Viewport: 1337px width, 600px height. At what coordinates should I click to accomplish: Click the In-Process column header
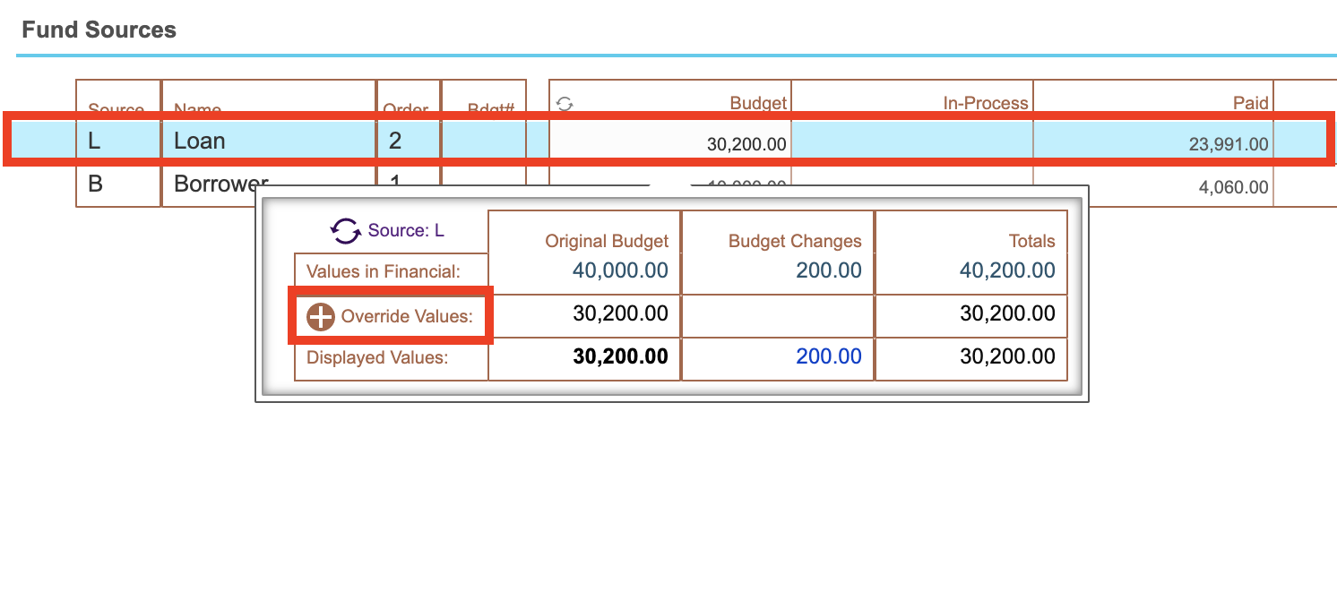[x=985, y=103]
